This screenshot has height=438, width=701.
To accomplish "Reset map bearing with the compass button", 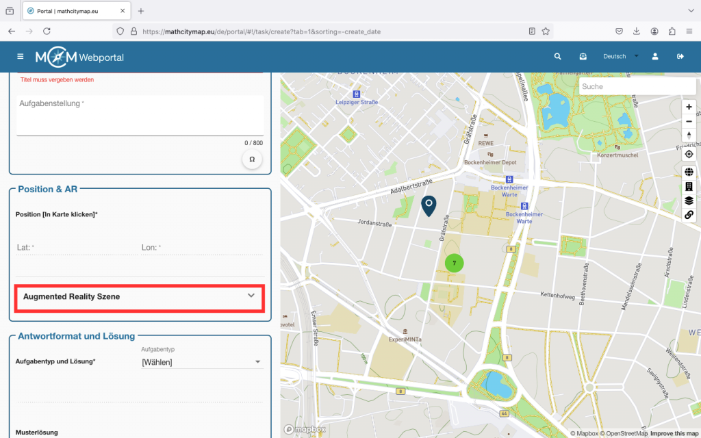I will 689,135.
